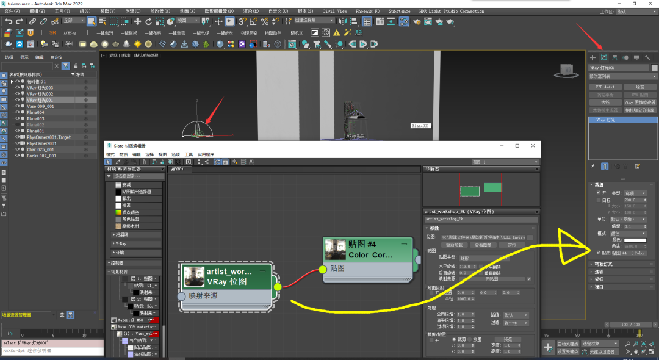Expand the 穹顶灯光 rollout
This screenshot has height=360, width=659.
pyautogui.click(x=604, y=264)
